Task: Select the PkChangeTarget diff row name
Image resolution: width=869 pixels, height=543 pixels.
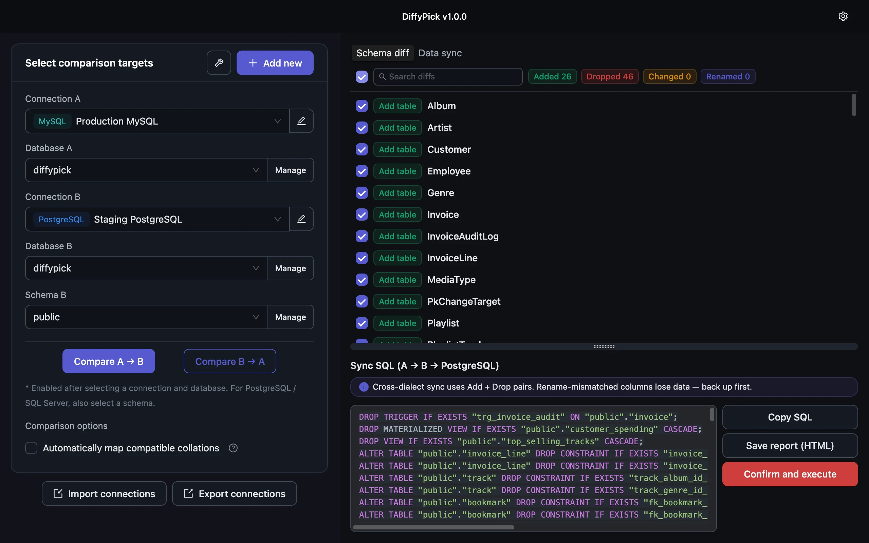Action: point(464,301)
